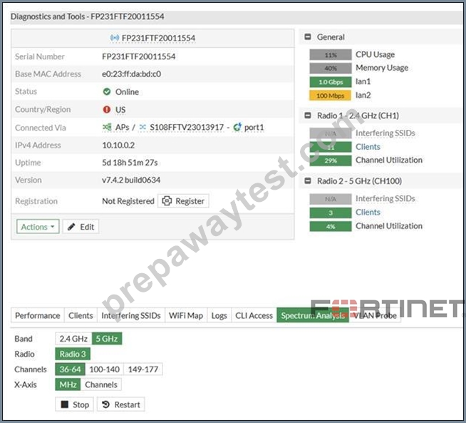Click the wireless AP icon beside FP231FTF20011554 header
Screen dimensions: 466x423
pyautogui.click(x=115, y=38)
